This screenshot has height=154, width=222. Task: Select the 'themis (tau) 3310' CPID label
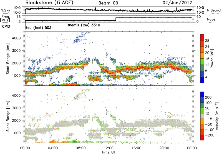[84, 25]
